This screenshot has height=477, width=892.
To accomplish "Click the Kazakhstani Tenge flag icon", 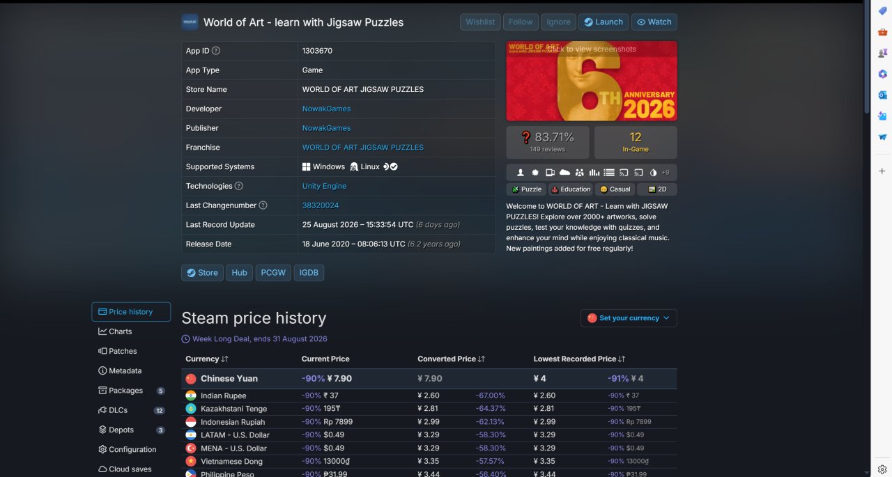I will coord(191,409).
